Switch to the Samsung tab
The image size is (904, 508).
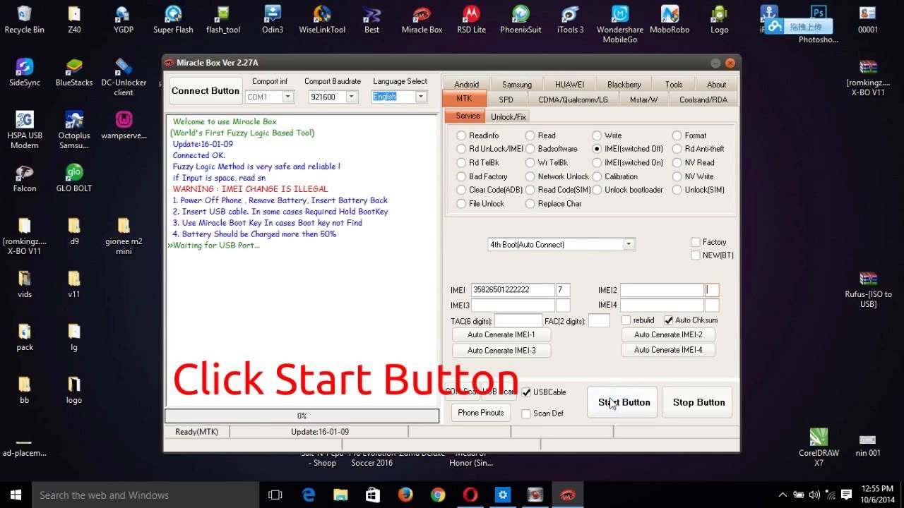point(517,84)
